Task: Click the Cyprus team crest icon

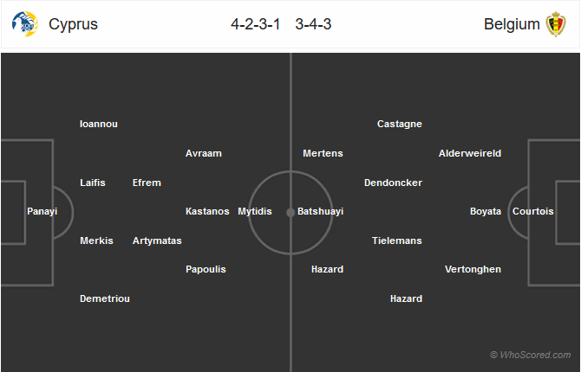Action: point(24,24)
